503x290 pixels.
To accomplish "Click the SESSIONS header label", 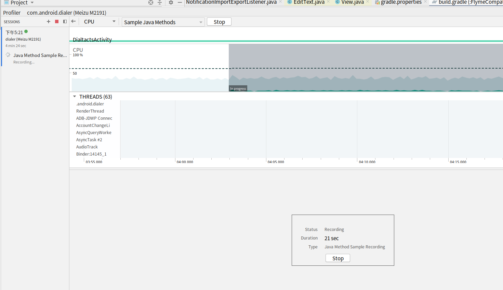I will [12, 22].
